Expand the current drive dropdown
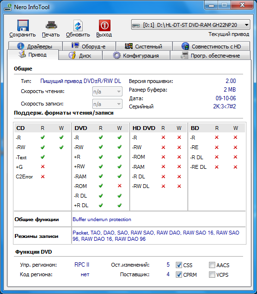Image resolution: width=257 pixels, height=294 pixels. (246, 25)
